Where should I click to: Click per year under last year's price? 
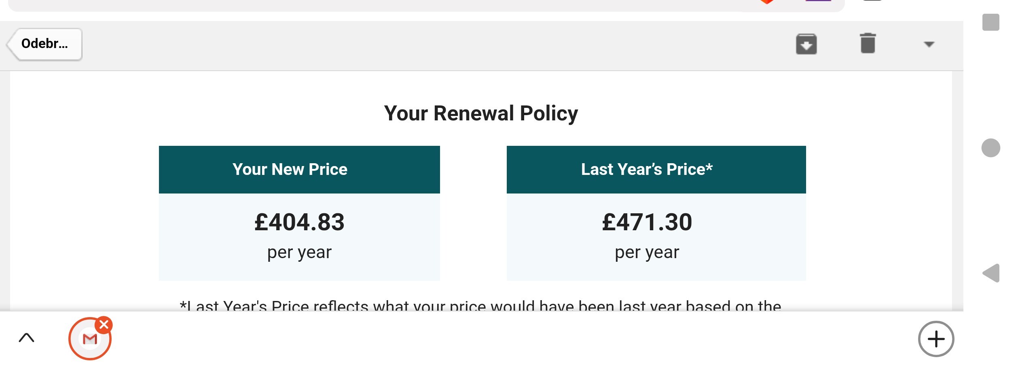point(647,253)
